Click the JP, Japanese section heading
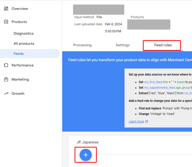This screenshot has width=192, height=167. click(x=87, y=142)
